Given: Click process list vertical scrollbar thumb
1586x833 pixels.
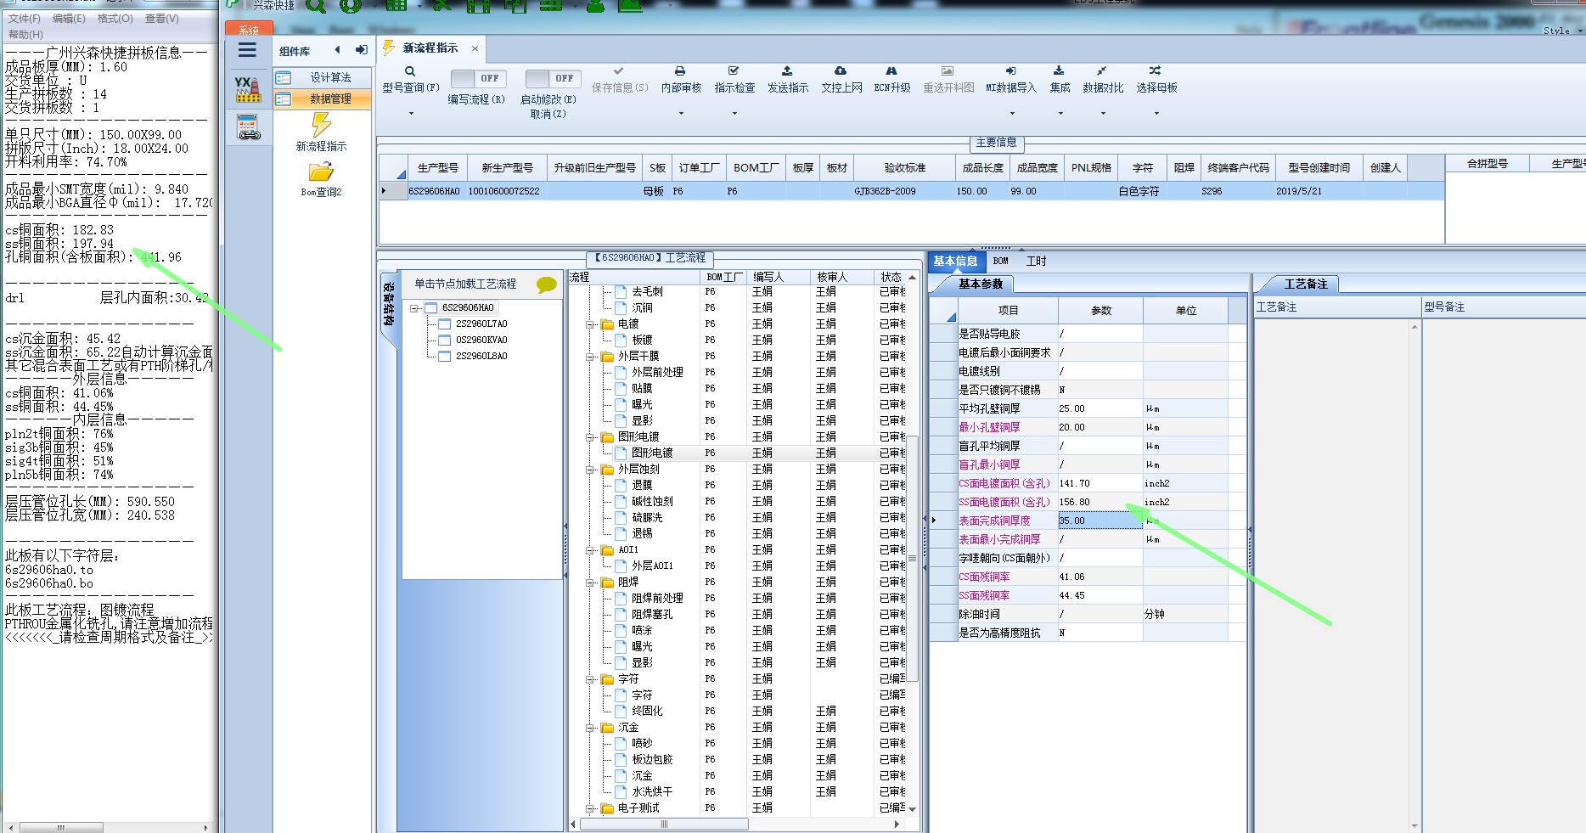Looking at the screenshot, I should tap(913, 558).
